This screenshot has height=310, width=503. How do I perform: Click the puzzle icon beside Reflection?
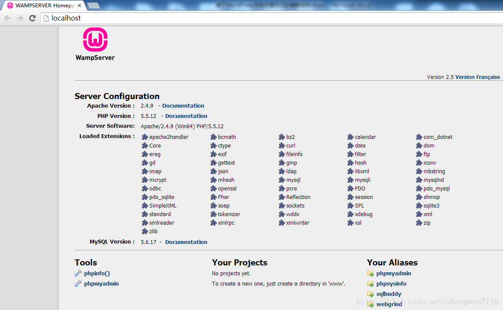(x=282, y=197)
